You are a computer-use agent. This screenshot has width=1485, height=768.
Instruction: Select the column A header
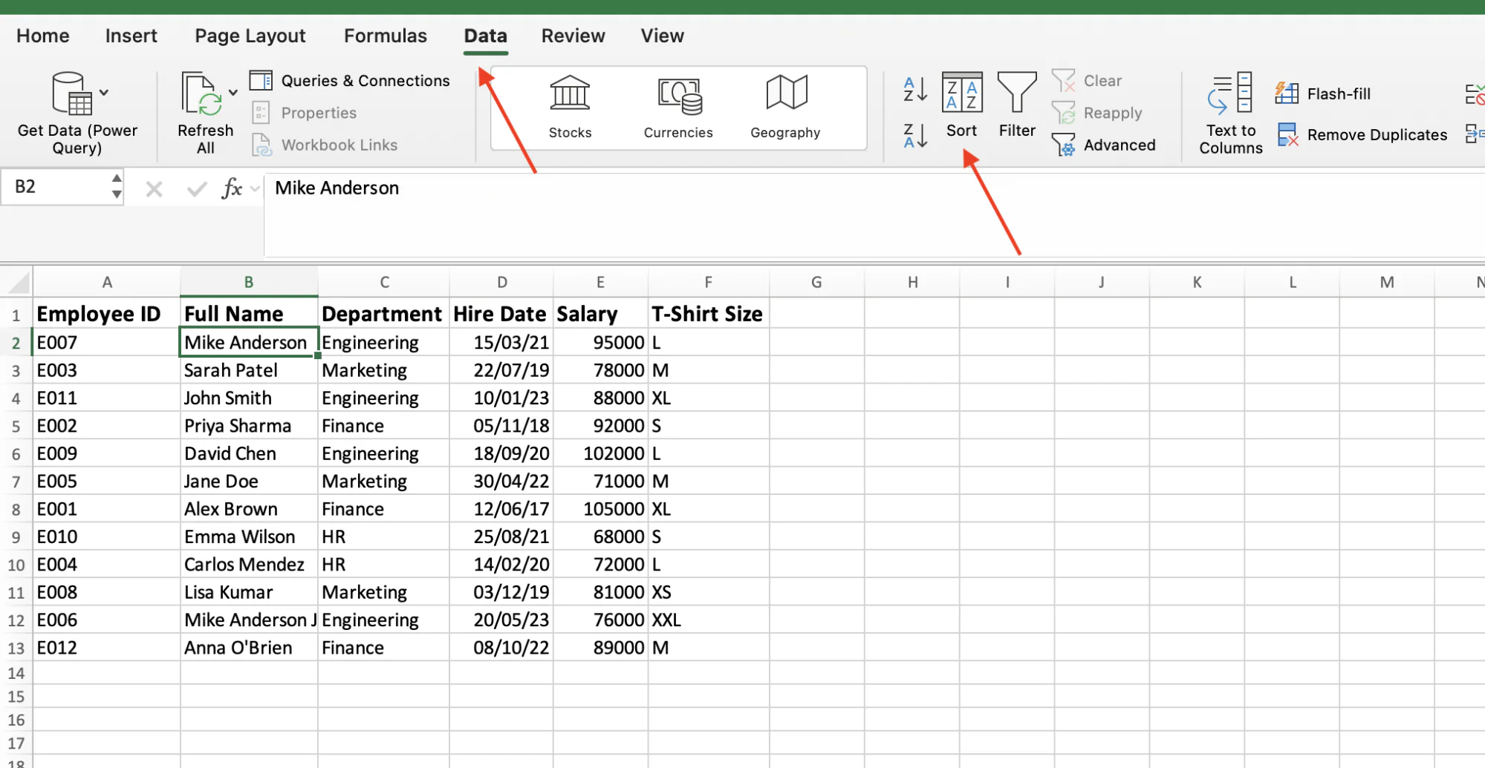(x=107, y=282)
